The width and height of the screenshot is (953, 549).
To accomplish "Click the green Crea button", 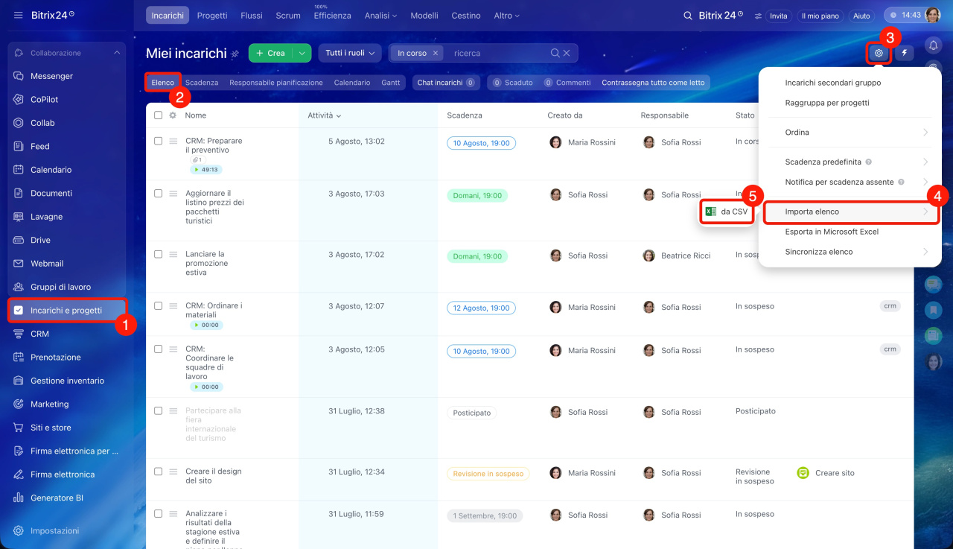I will [x=271, y=53].
